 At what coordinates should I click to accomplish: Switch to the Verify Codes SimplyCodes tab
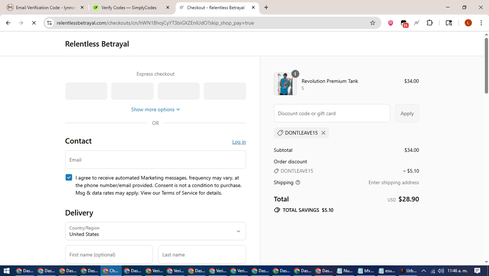[x=131, y=7]
